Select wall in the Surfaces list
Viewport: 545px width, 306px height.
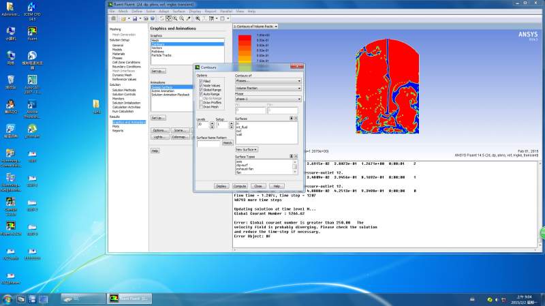click(239, 134)
